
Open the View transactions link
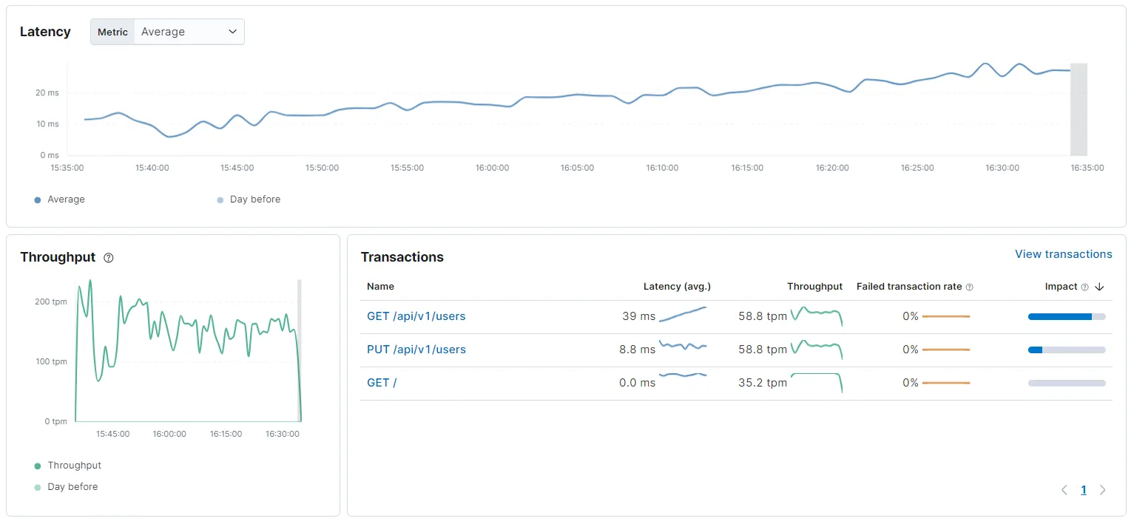(x=1063, y=254)
